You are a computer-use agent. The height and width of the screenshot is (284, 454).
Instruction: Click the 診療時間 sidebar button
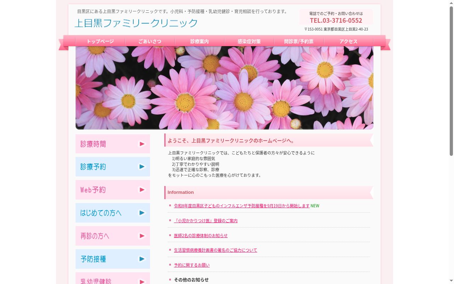pyautogui.click(x=113, y=144)
